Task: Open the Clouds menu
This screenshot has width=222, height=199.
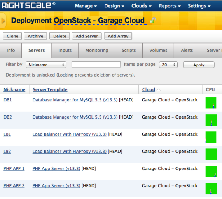Action: (142, 6)
